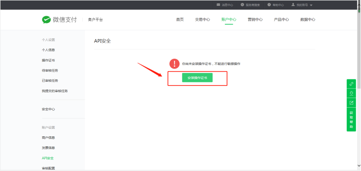361x171 pixels.
Task: Click the 你尚未安装操作证书 warning message
Action: (211, 64)
